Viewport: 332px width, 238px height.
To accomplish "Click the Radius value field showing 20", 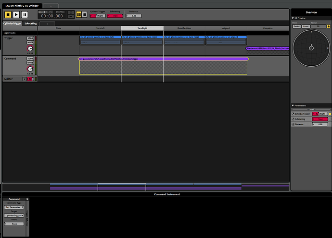I will [318, 26].
